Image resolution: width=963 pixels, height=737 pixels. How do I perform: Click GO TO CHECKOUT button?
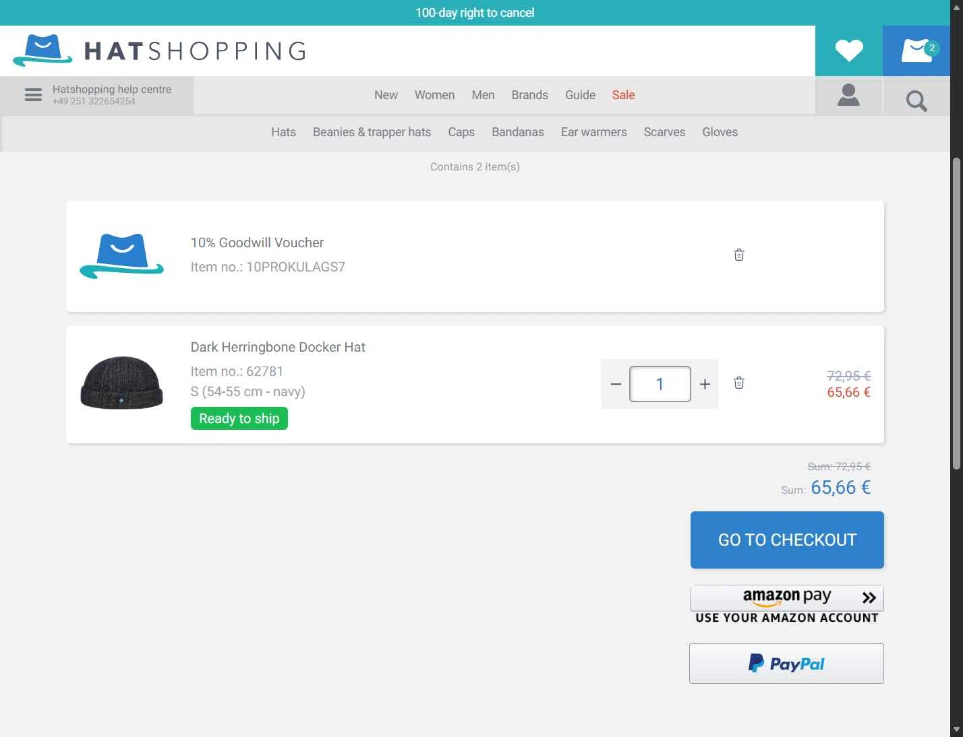tap(787, 540)
